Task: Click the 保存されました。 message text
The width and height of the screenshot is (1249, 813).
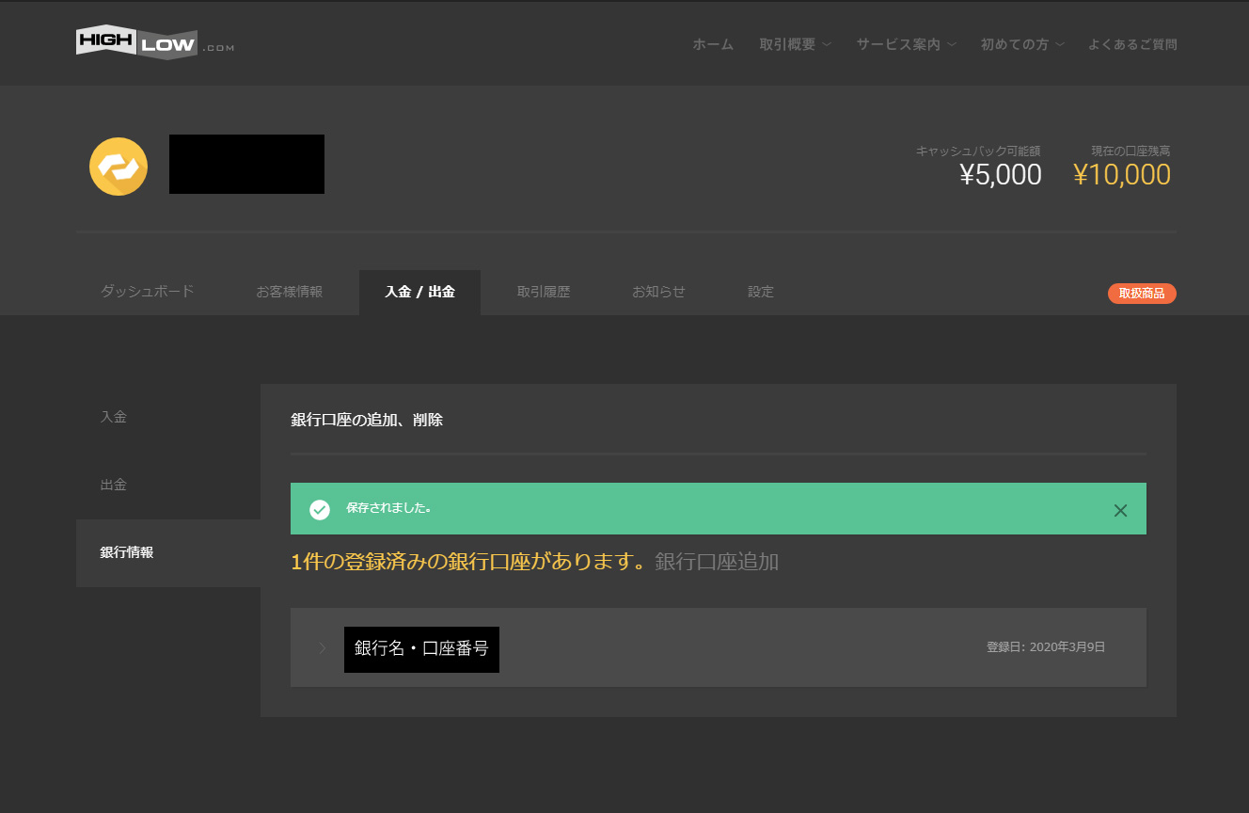Action: 388,508
